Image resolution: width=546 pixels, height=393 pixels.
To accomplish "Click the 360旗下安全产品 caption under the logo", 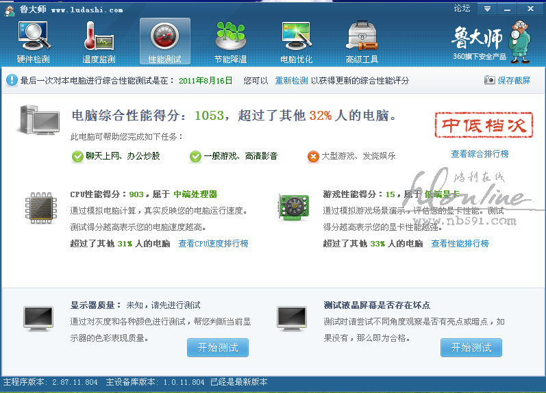I will 480,56.
